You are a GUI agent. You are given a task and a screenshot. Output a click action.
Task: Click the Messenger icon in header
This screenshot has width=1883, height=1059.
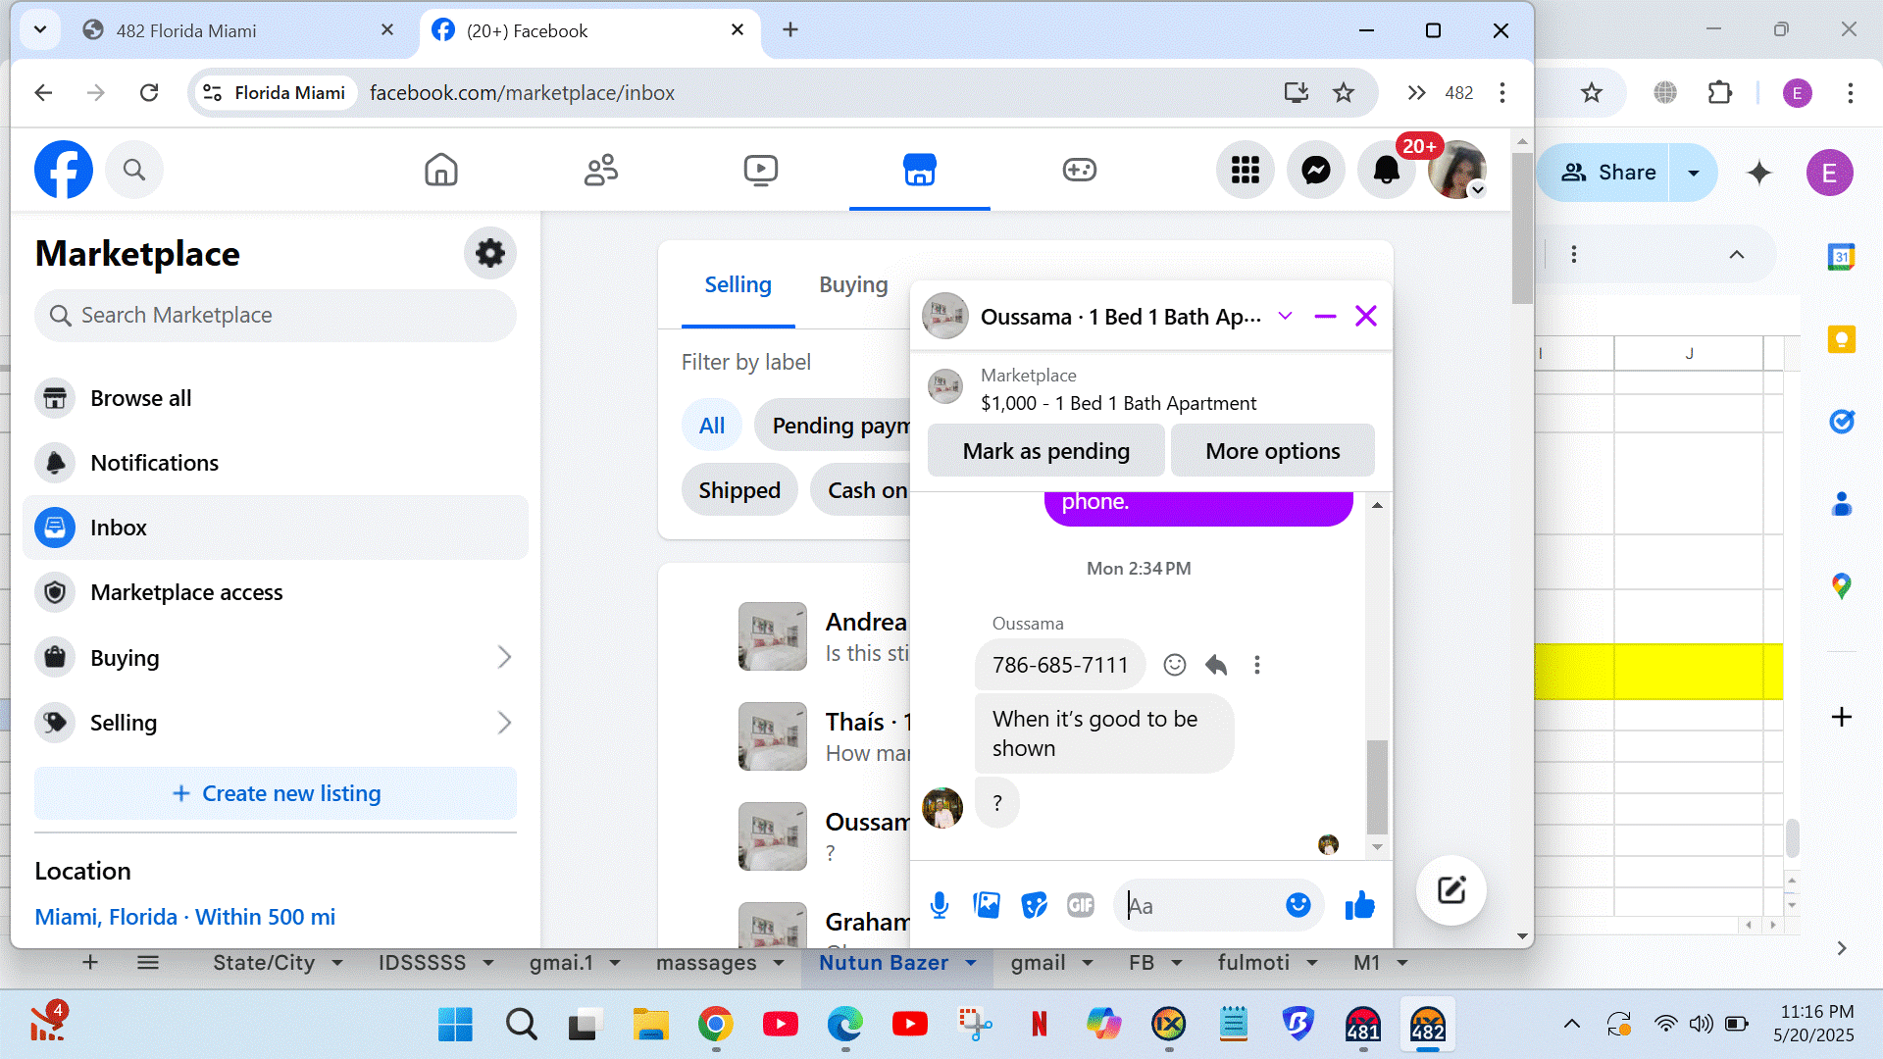pos(1315,171)
